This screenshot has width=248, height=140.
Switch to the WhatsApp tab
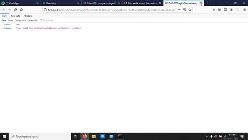[21, 3]
